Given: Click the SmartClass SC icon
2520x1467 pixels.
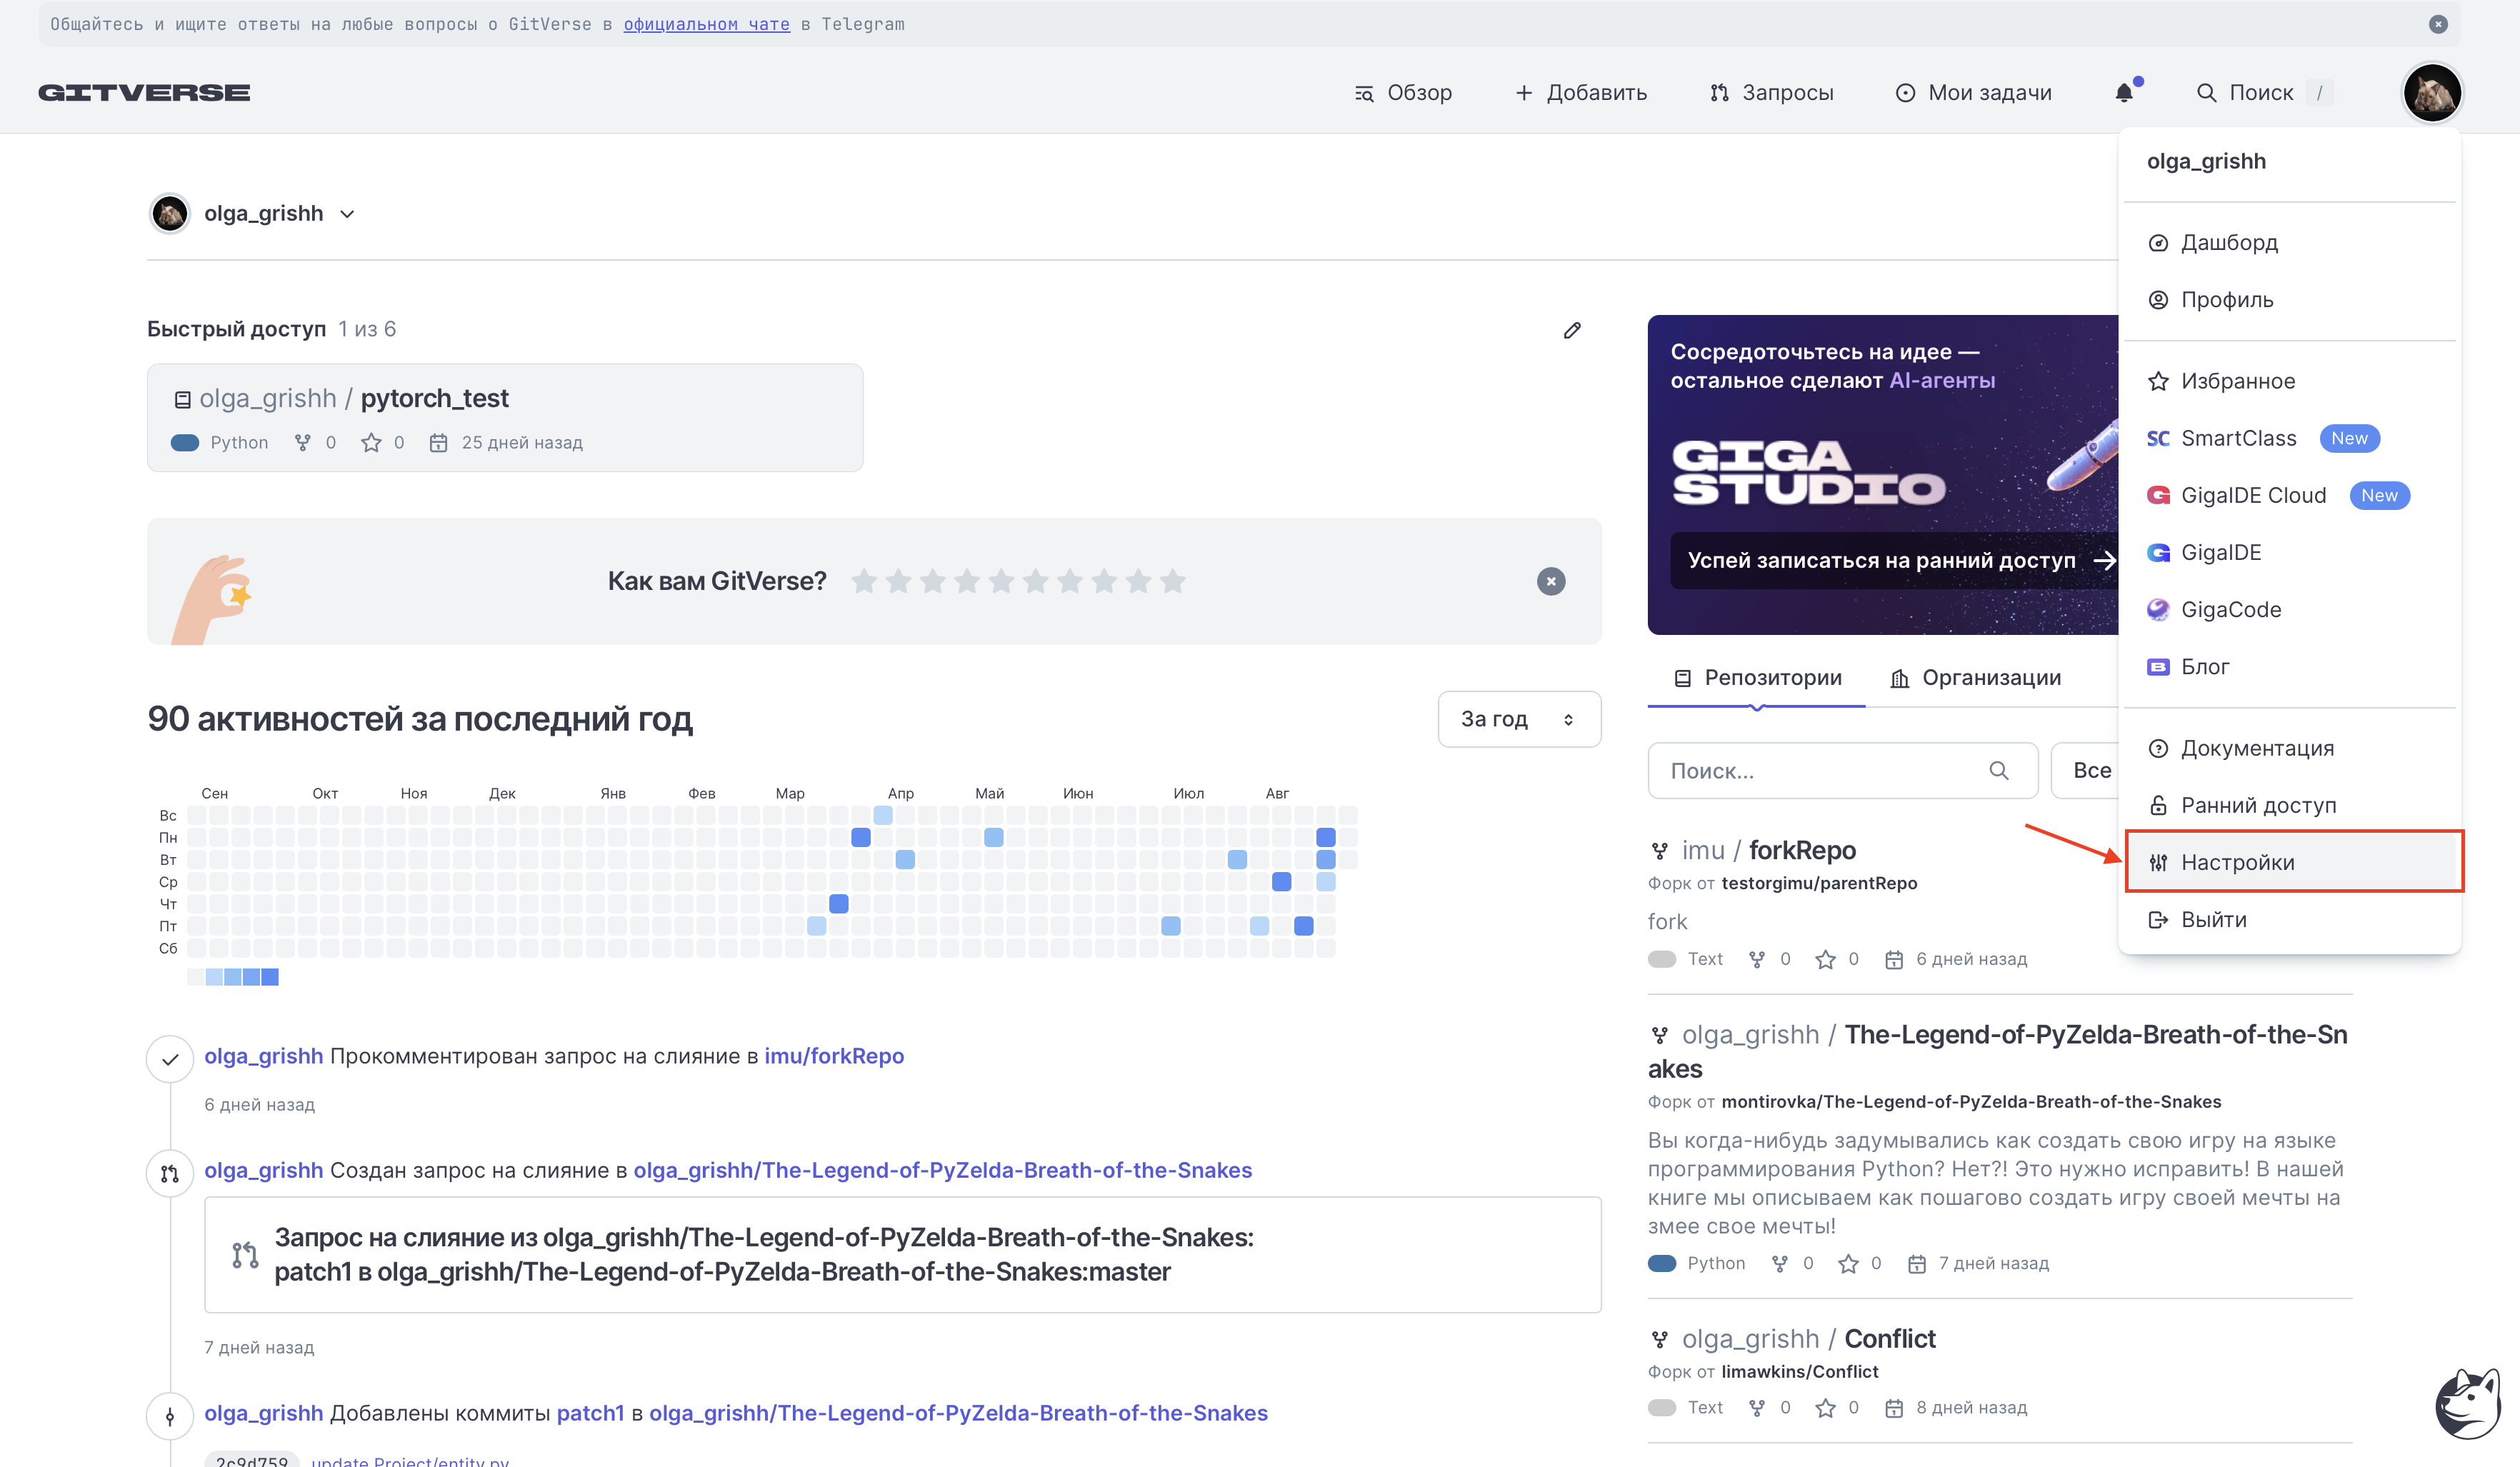Looking at the screenshot, I should coord(2158,438).
